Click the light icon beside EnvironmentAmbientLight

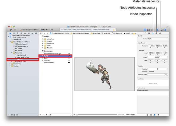point(69,54)
